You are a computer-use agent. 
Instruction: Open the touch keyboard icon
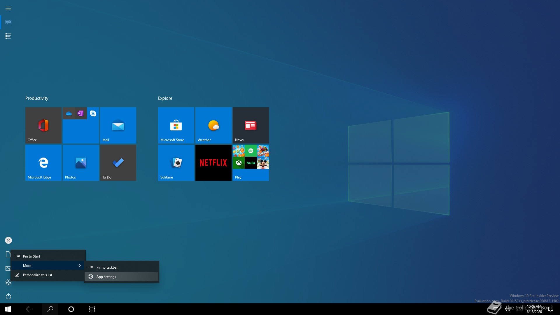click(519, 309)
